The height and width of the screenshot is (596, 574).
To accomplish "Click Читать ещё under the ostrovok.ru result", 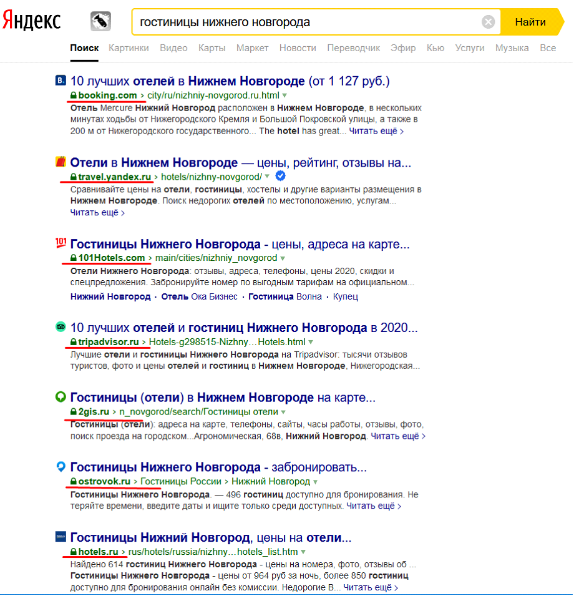I will tap(374, 506).
